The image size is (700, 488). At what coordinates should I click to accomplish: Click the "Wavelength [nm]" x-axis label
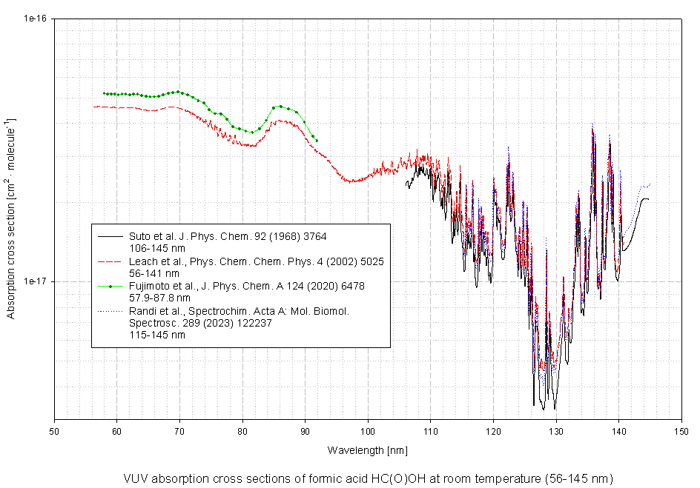point(367,450)
